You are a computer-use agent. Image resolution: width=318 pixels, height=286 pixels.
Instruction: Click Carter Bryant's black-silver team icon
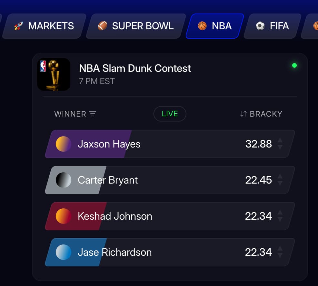[x=64, y=180]
